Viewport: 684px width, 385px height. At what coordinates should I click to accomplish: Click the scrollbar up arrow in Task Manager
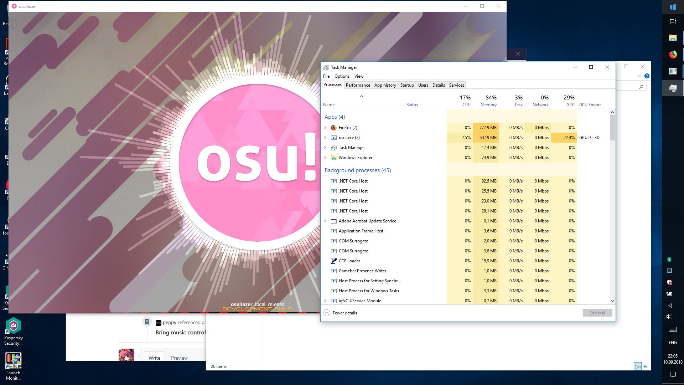612,112
